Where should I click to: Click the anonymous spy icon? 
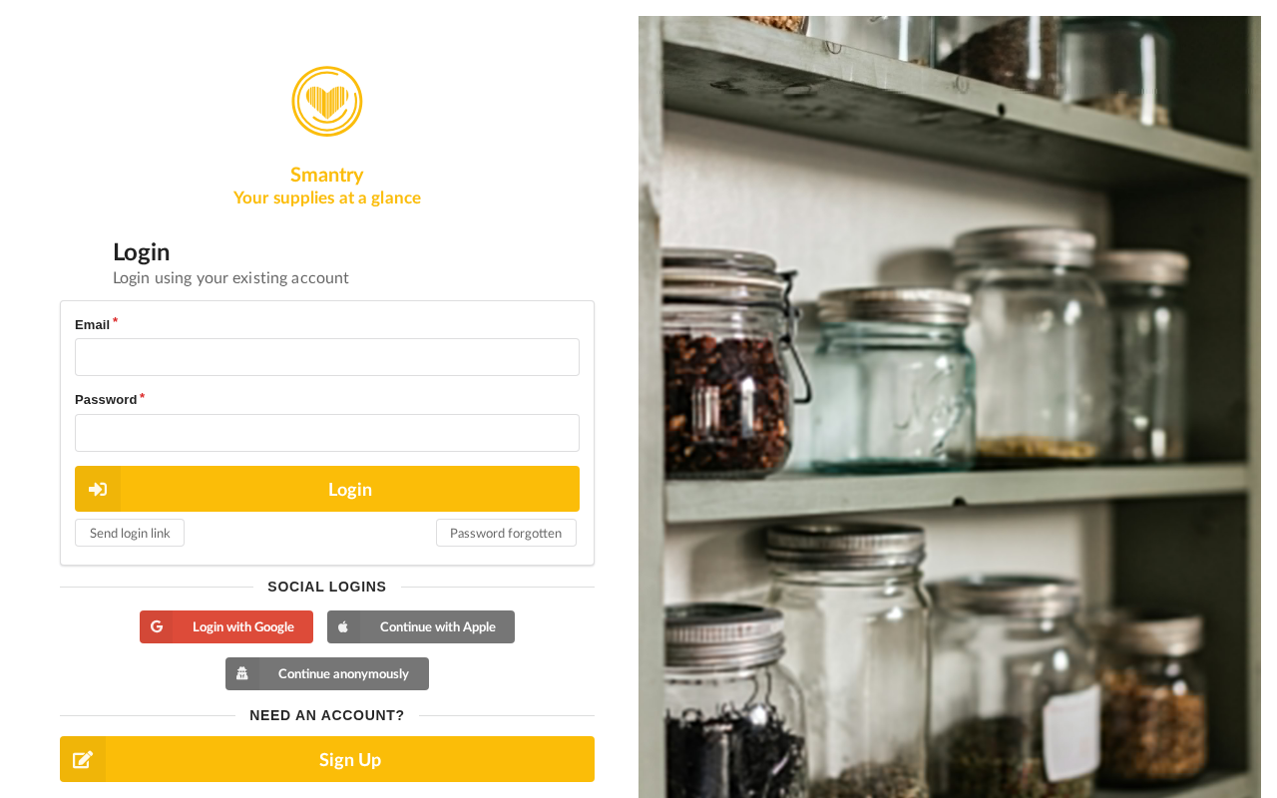pyautogui.click(x=242, y=673)
